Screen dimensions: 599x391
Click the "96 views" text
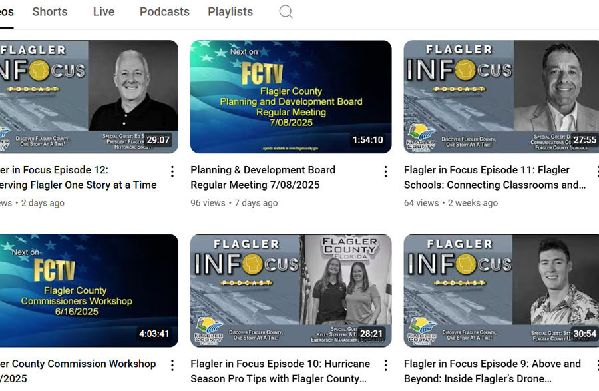(208, 203)
